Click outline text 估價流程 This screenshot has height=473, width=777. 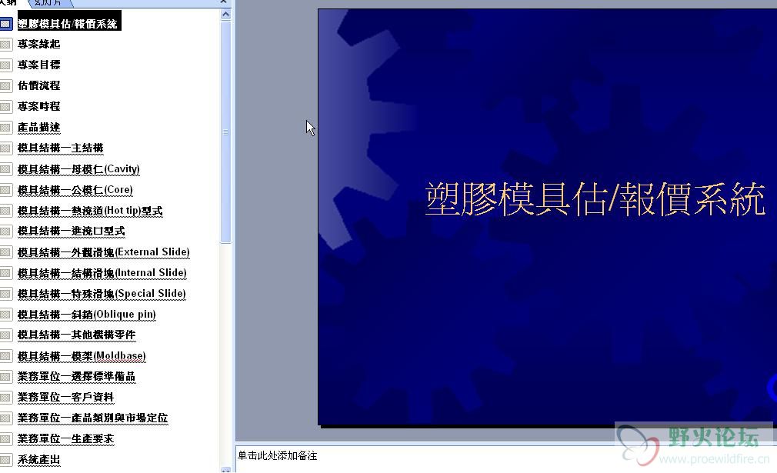pos(38,85)
